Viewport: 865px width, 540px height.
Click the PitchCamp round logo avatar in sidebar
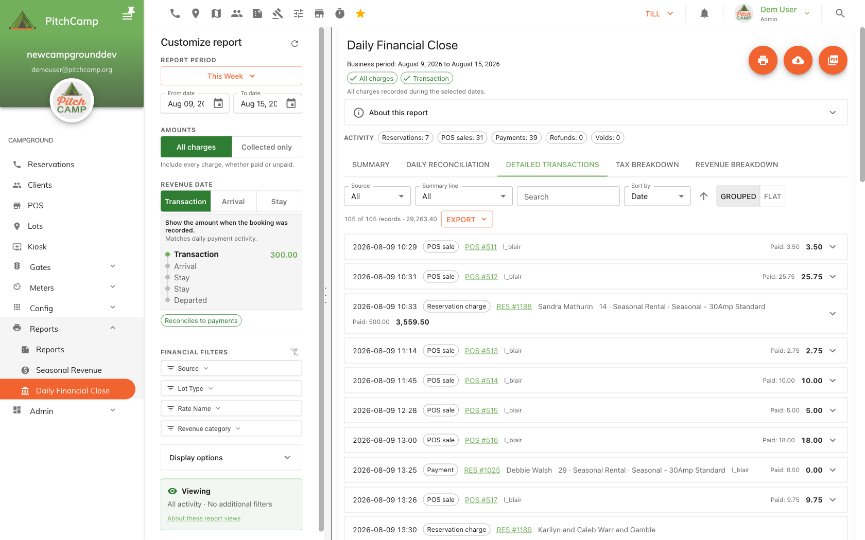tap(72, 100)
